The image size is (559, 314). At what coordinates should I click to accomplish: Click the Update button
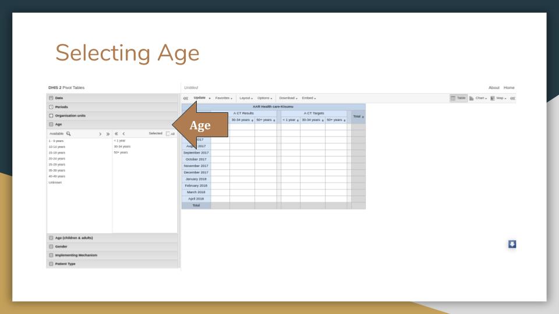click(199, 98)
